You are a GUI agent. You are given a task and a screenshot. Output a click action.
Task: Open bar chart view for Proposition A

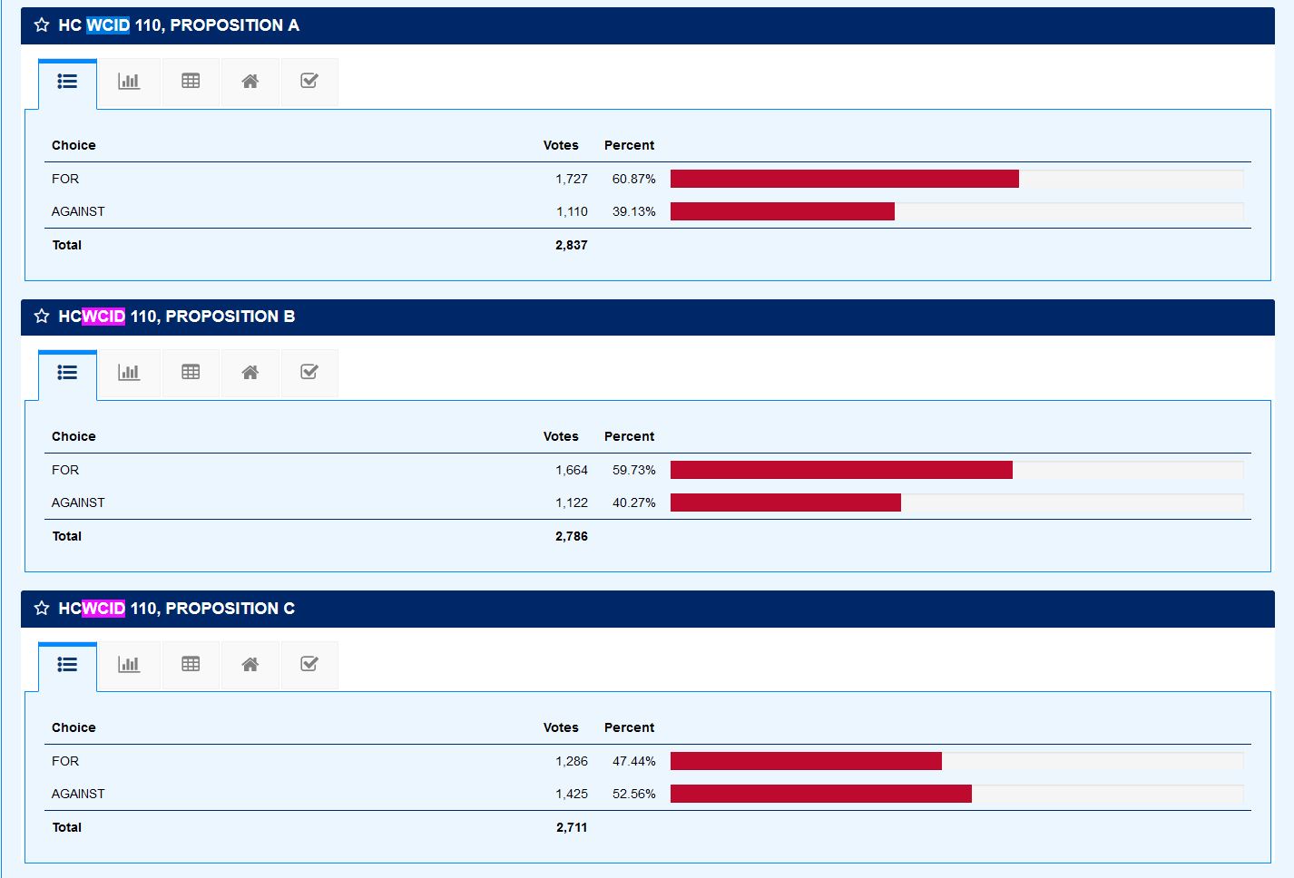(x=129, y=82)
